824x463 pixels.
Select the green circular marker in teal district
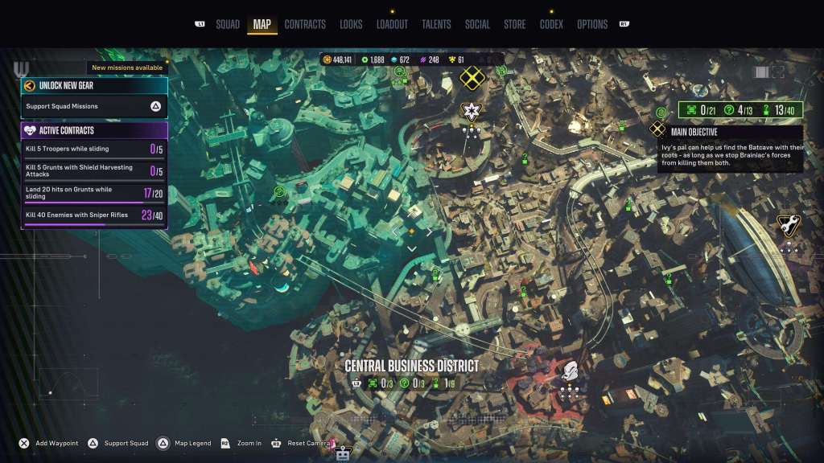pyautogui.click(x=279, y=192)
